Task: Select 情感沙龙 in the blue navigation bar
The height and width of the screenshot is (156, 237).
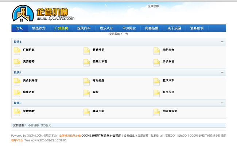Action: tap(39, 28)
